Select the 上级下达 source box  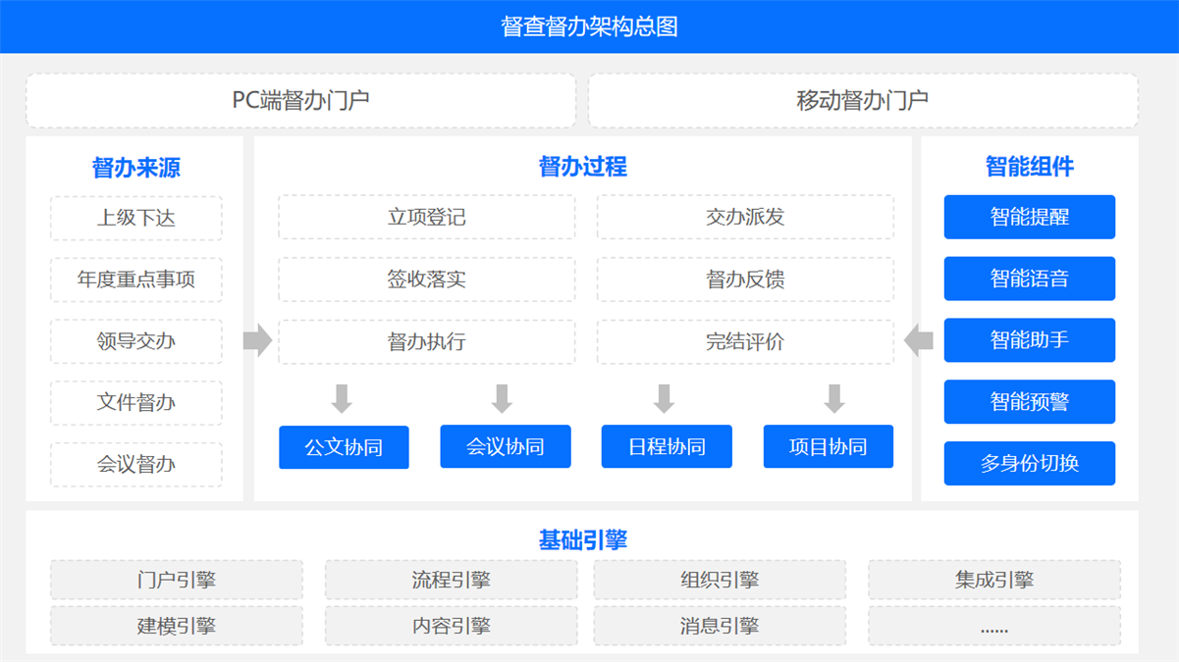(136, 218)
